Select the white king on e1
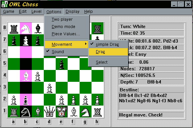Image resolution: width=193 pixels, height=128 pixels. [62, 112]
